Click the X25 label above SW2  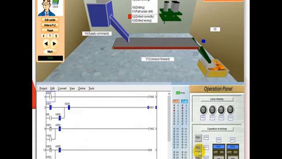(x=233, y=140)
